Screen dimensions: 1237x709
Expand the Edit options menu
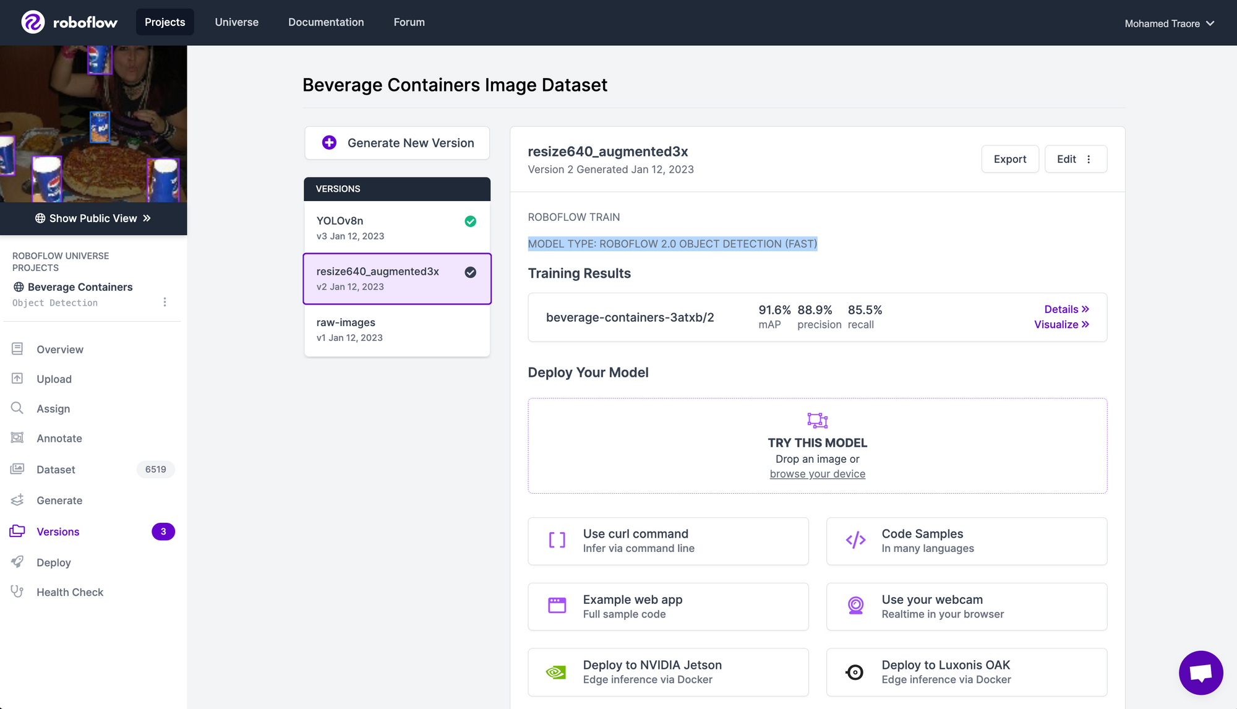[1089, 158]
